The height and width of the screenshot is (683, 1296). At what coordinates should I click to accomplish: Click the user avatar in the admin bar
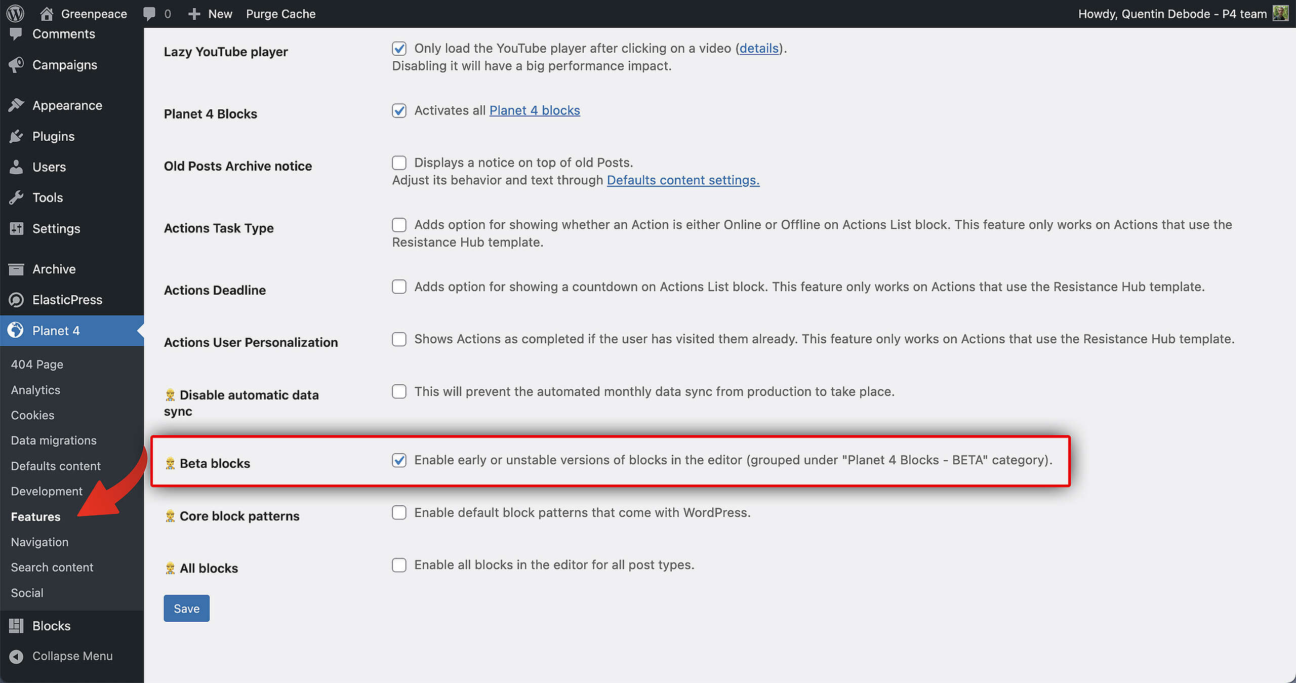click(1280, 14)
